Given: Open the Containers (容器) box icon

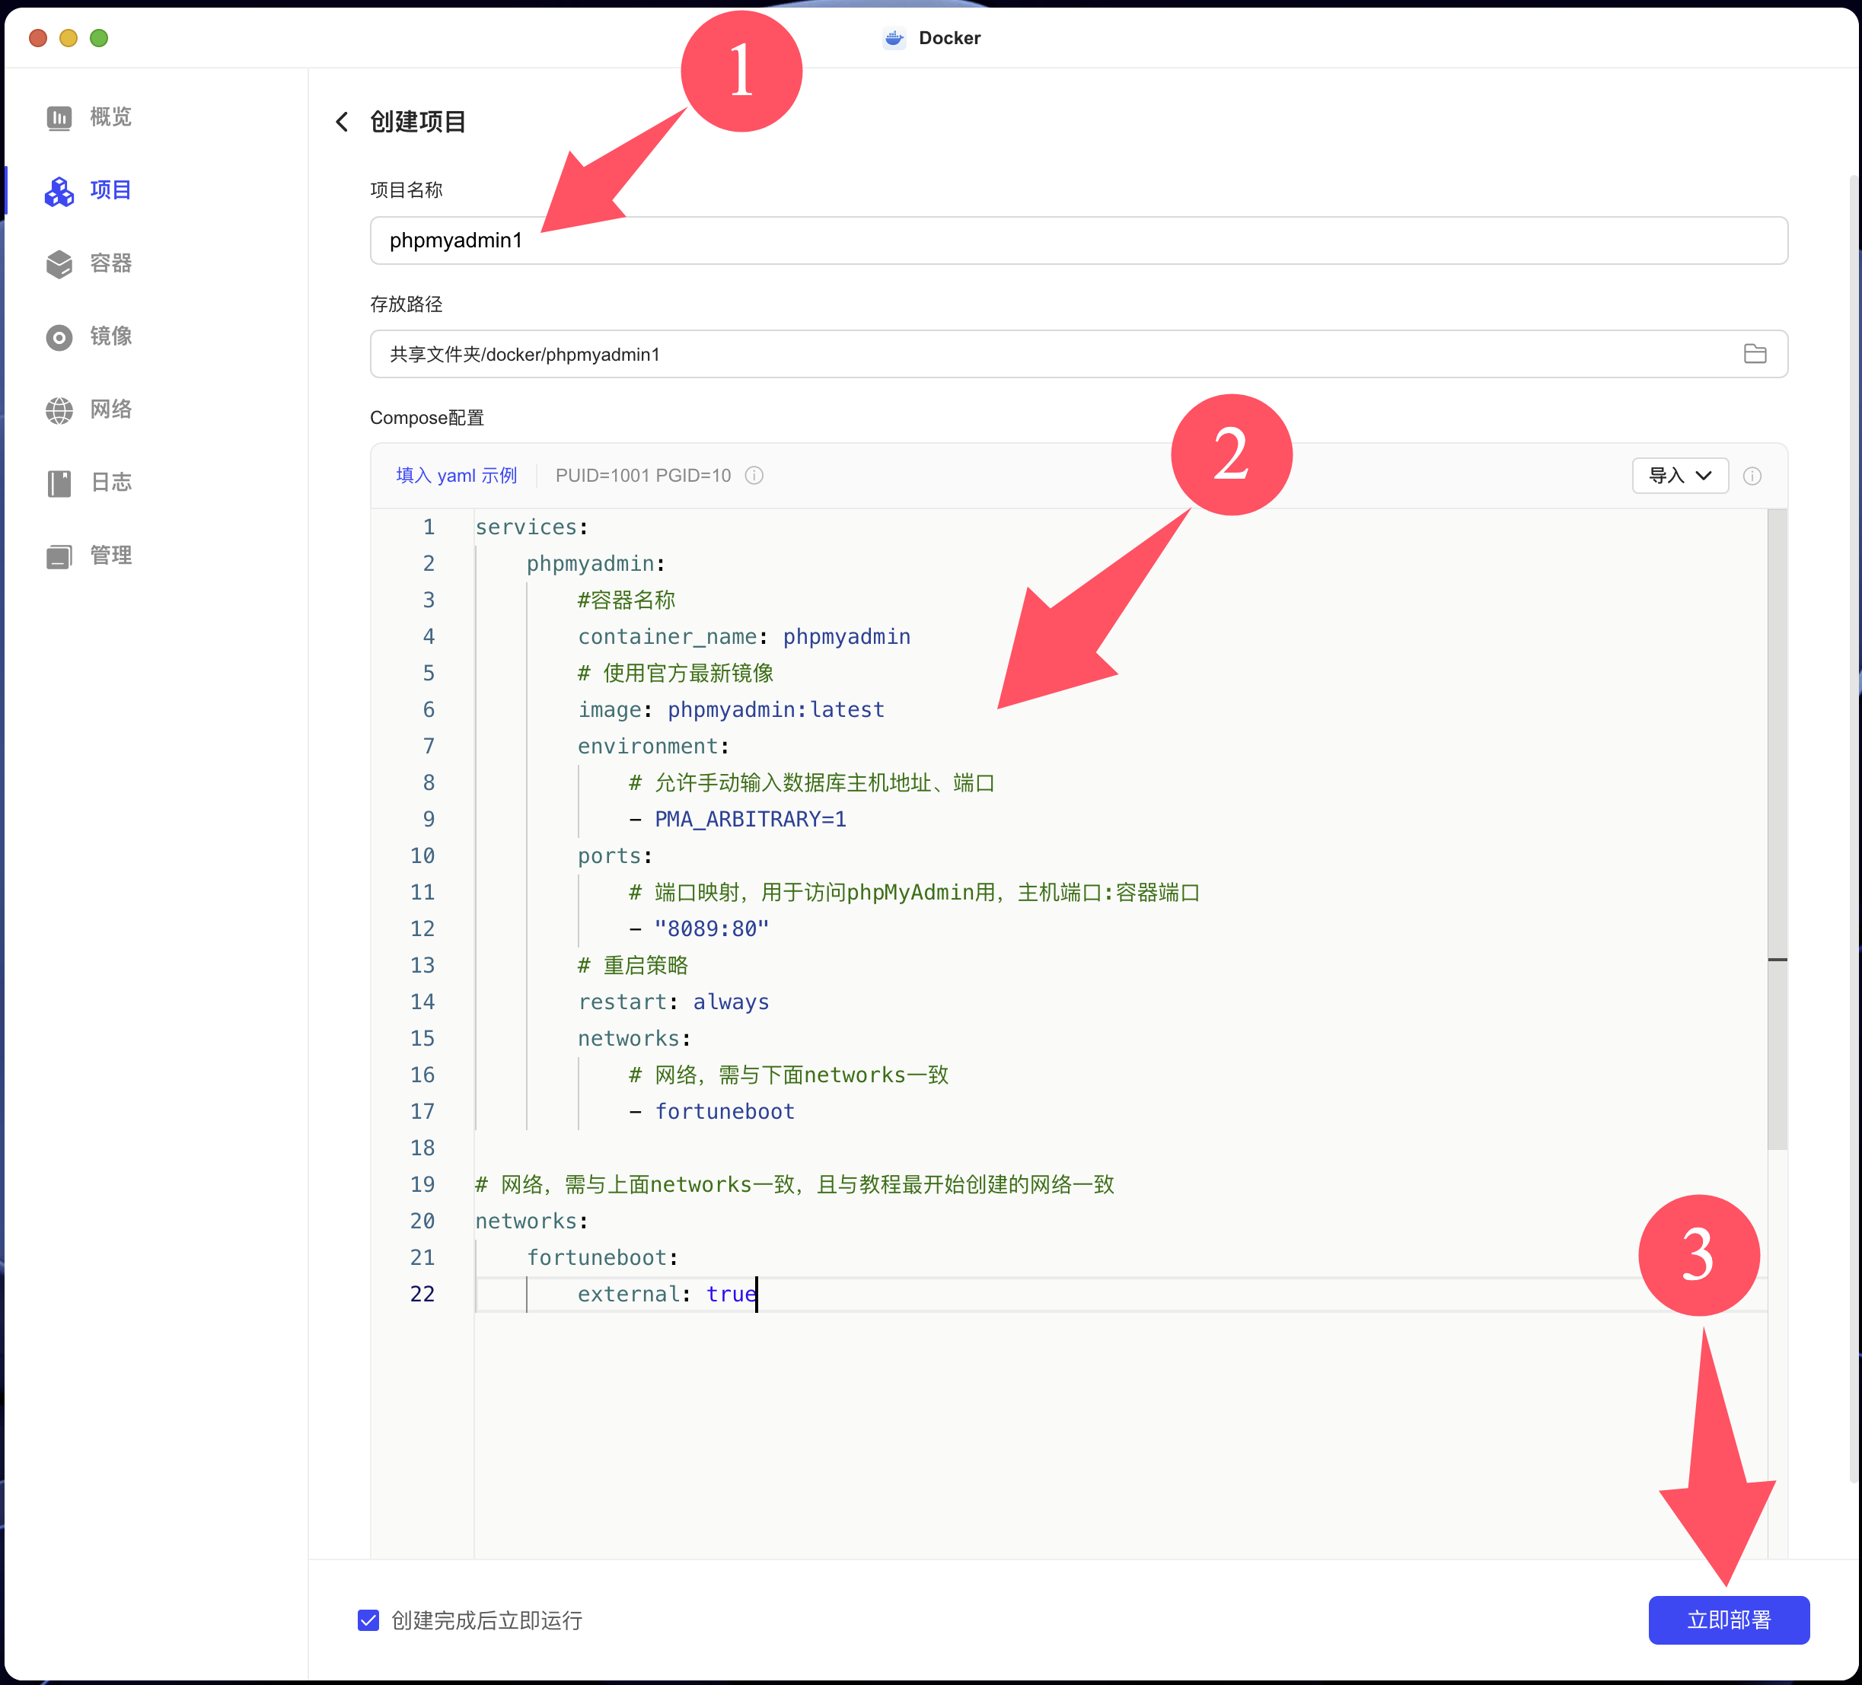Looking at the screenshot, I should click(59, 263).
